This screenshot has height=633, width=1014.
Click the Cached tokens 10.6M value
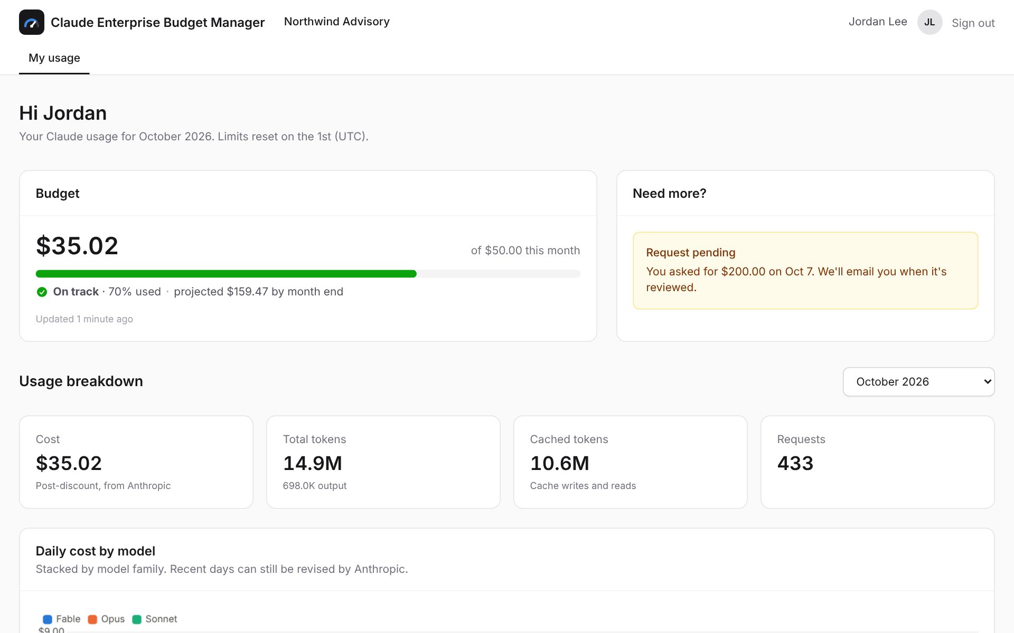pyautogui.click(x=560, y=463)
